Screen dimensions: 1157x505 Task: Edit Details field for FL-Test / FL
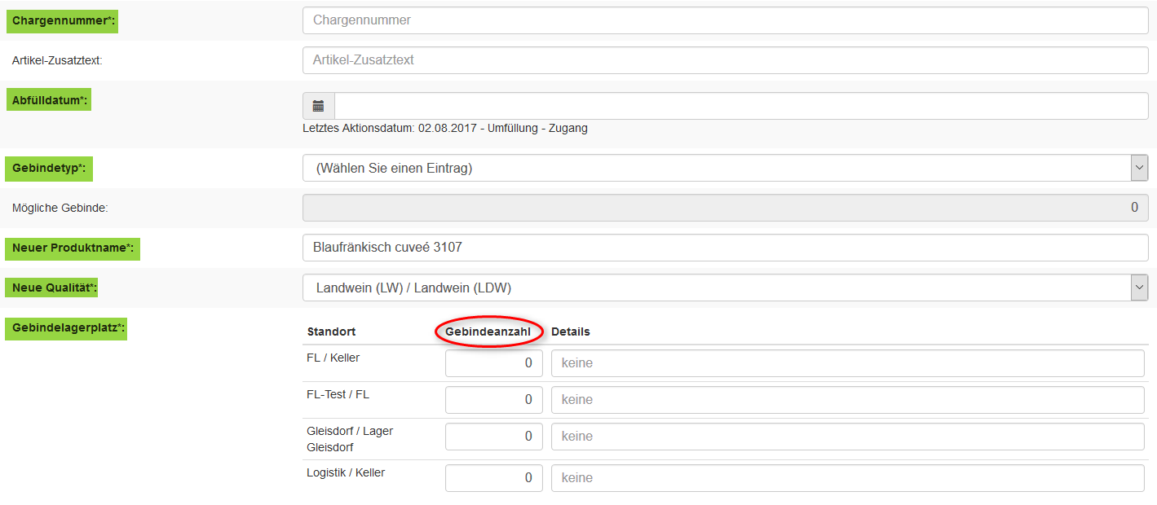[847, 400]
